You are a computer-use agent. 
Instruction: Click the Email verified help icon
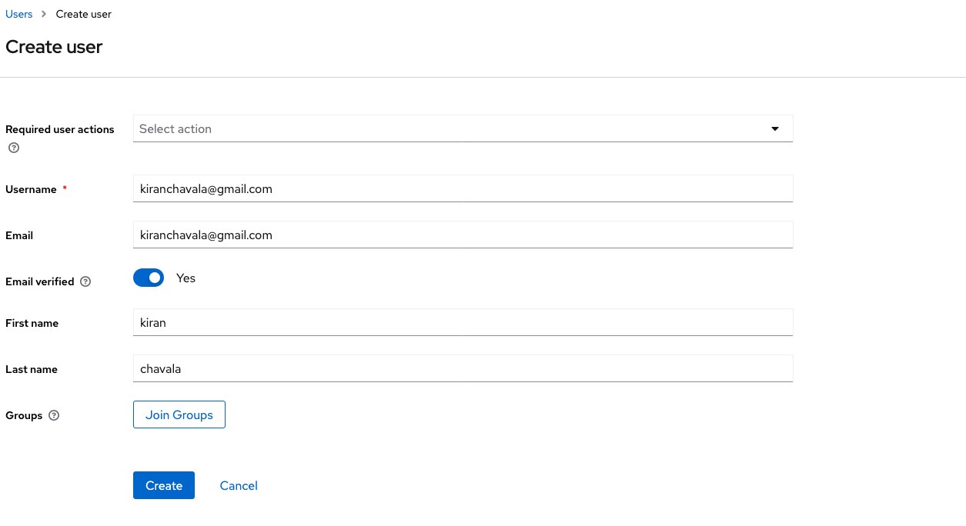(x=85, y=282)
